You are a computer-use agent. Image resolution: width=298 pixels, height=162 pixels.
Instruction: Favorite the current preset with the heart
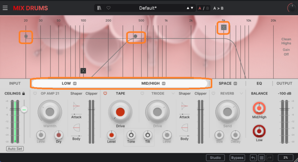(x=108, y=8)
